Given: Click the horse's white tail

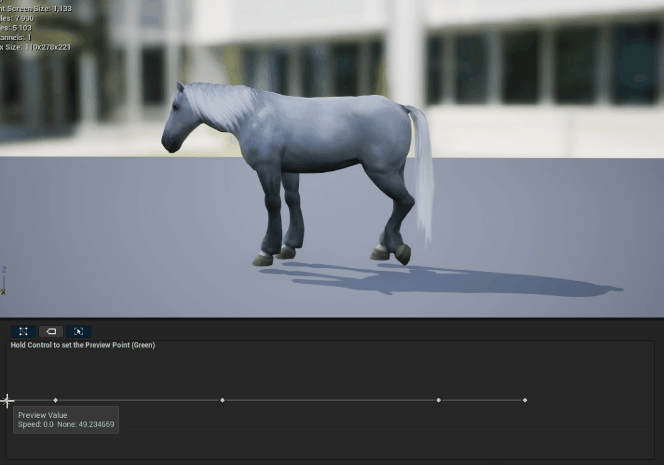Looking at the screenshot, I should click(423, 170).
